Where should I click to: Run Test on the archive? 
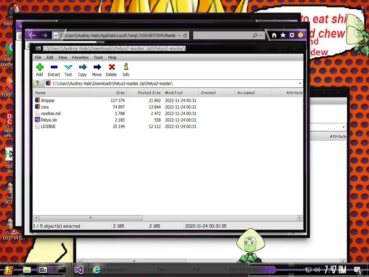point(68,70)
